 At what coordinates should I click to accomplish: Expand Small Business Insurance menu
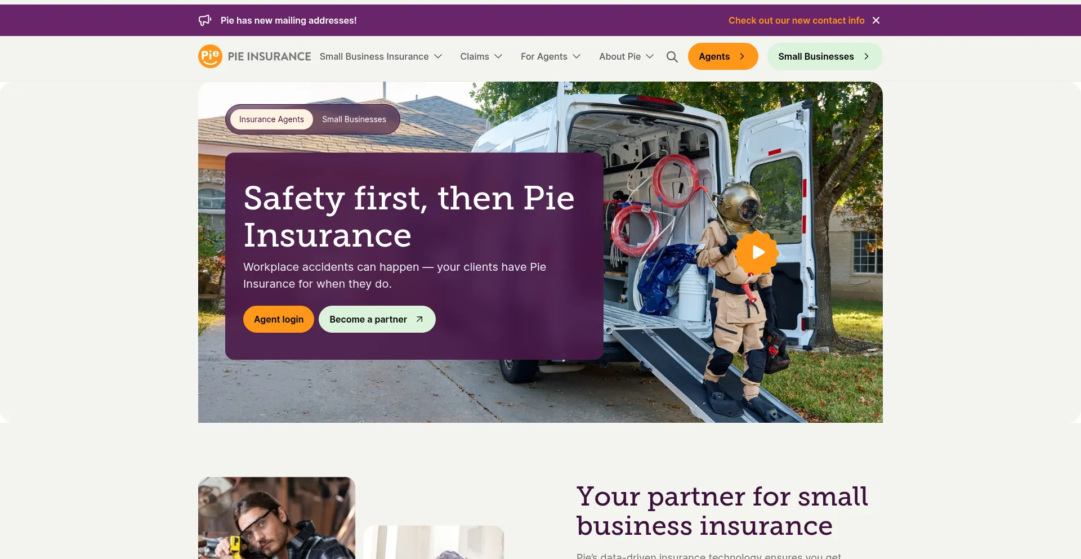tap(381, 56)
